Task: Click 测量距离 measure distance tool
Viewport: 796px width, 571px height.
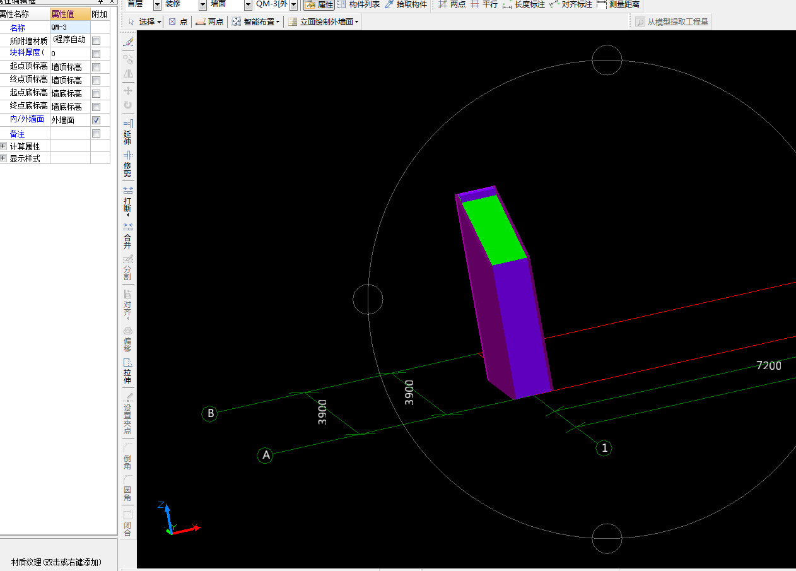Action: tap(618, 4)
